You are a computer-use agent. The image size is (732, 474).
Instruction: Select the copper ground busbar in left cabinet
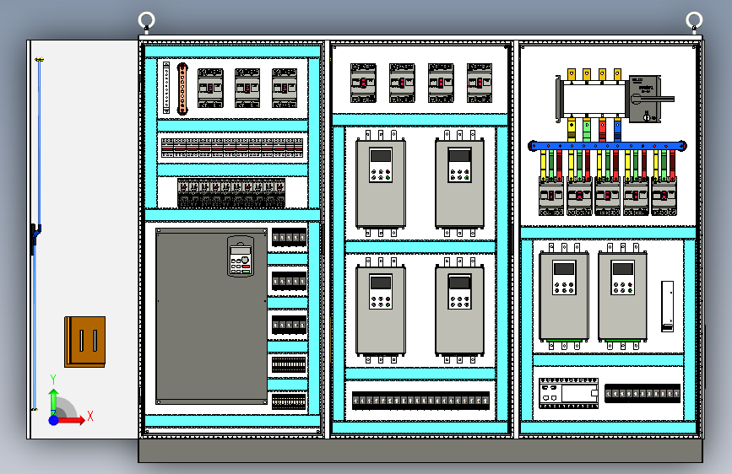coord(182,89)
